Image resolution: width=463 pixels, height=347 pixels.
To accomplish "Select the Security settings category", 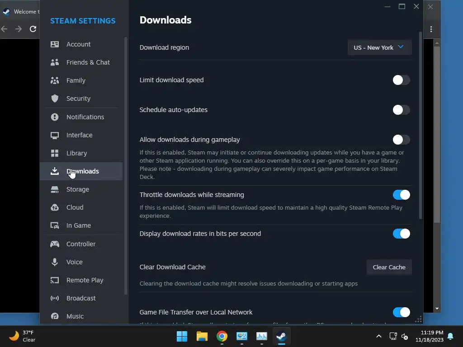I will pyautogui.click(x=78, y=98).
